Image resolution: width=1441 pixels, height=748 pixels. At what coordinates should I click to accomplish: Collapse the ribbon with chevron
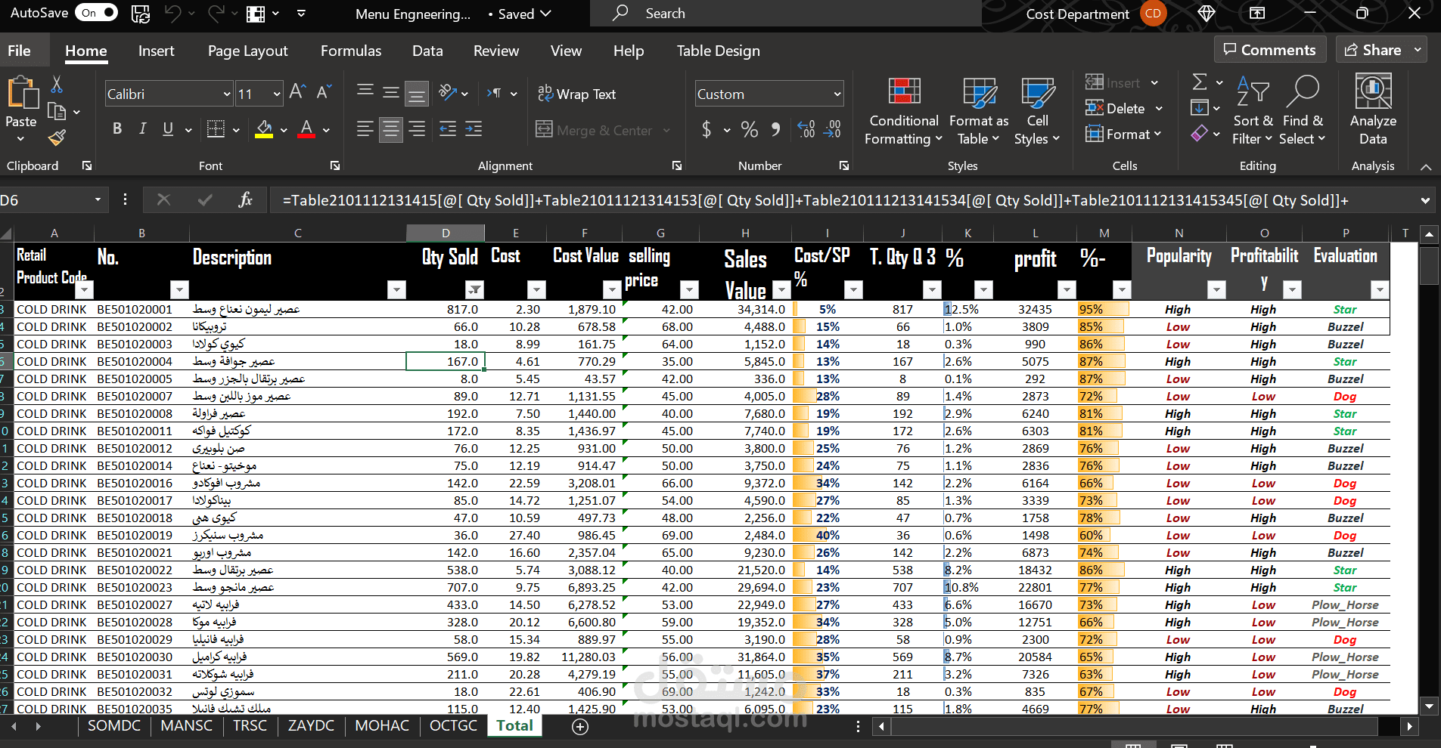coord(1425,167)
